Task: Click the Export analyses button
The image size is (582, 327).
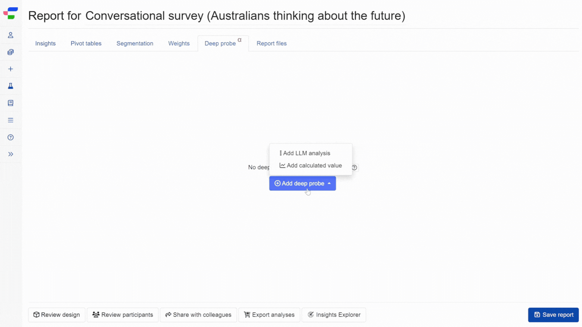Action: [x=269, y=315]
